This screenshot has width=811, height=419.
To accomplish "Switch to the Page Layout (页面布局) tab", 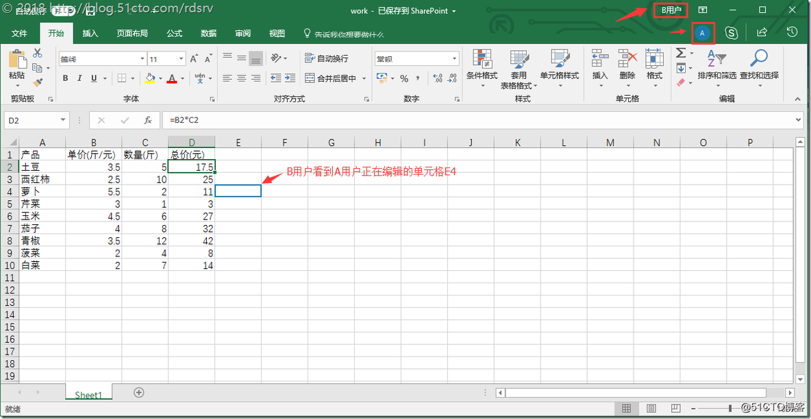I will 132,33.
